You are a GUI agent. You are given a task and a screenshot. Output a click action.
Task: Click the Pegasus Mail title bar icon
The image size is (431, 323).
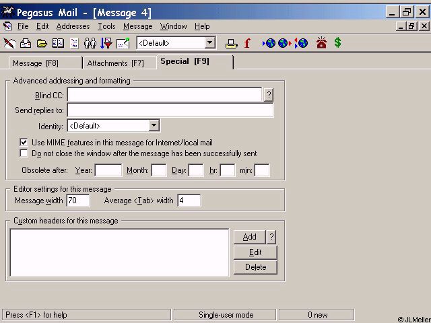tap(7, 12)
